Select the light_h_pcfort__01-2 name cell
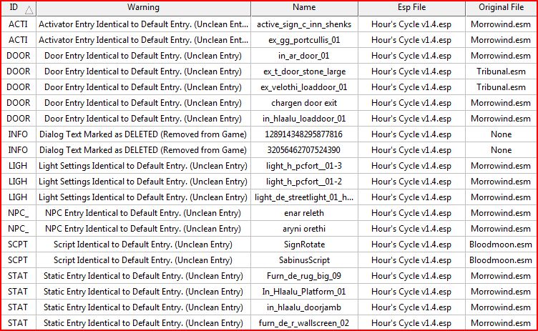The image size is (538, 331). pos(304,182)
